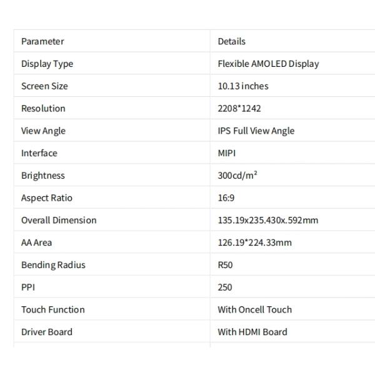Select the MIPI interface value
The width and height of the screenshot is (375, 375).
pyautogui.click(x=227, y=153)
